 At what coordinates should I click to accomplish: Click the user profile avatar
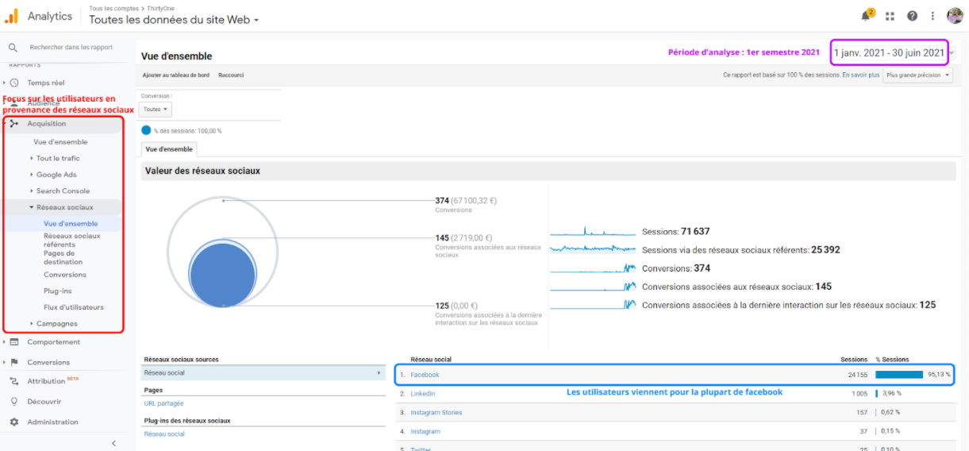pyautogui.click(x=955, y=16)
